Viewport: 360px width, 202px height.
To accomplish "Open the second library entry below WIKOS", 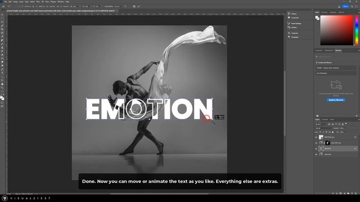I will pyautogui.click(x=336, y=74).
